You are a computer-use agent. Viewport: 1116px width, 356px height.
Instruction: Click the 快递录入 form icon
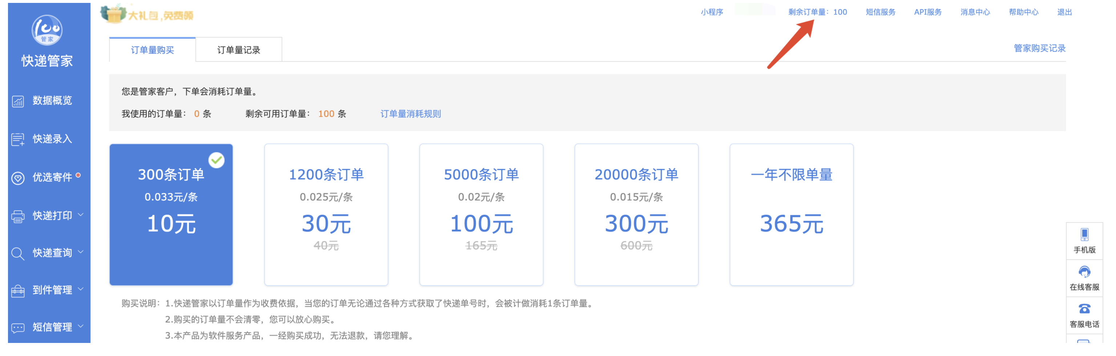tap(18, 139)
